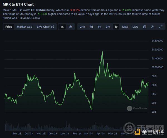
Task: Click the April 2024 peak on the price line
Action: point(102,52)
